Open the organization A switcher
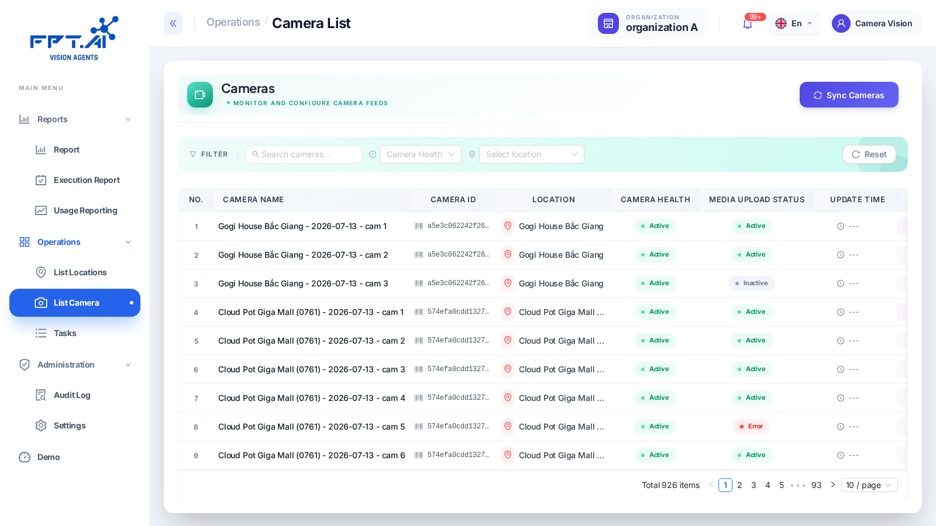Screen dimensions: 936x526 (x=648, y=23)
